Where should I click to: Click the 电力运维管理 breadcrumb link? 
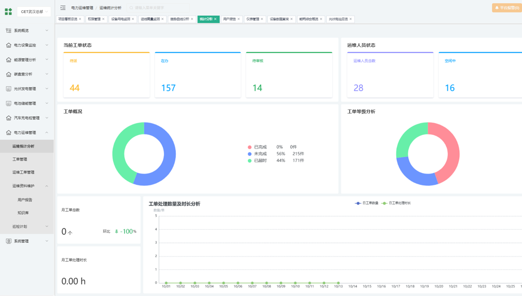(82, 8)
